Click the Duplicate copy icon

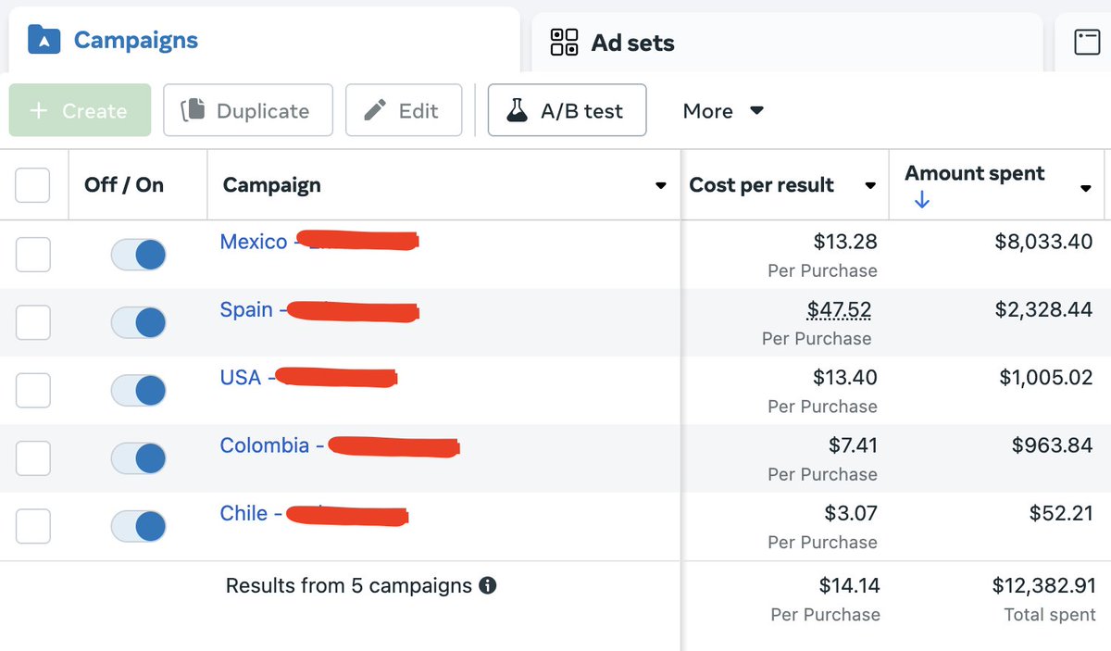pos(193,111)
